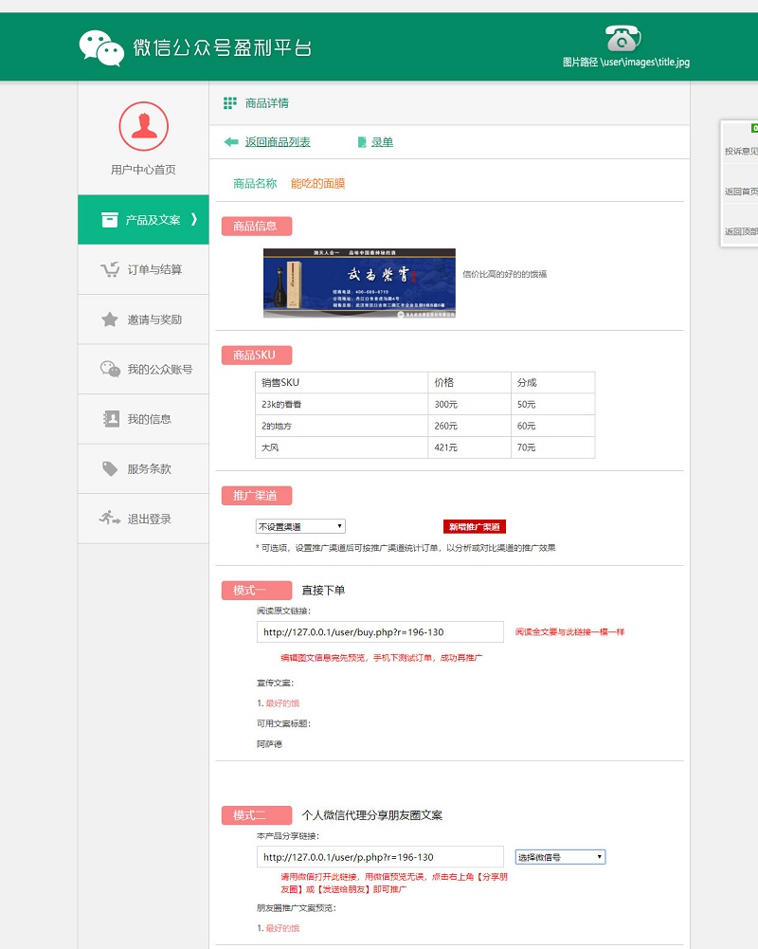The width and height of the screenshot is (758, 949).
Task: Click the back arrow icon beside 返回商品列表
Action: [230, 142]
